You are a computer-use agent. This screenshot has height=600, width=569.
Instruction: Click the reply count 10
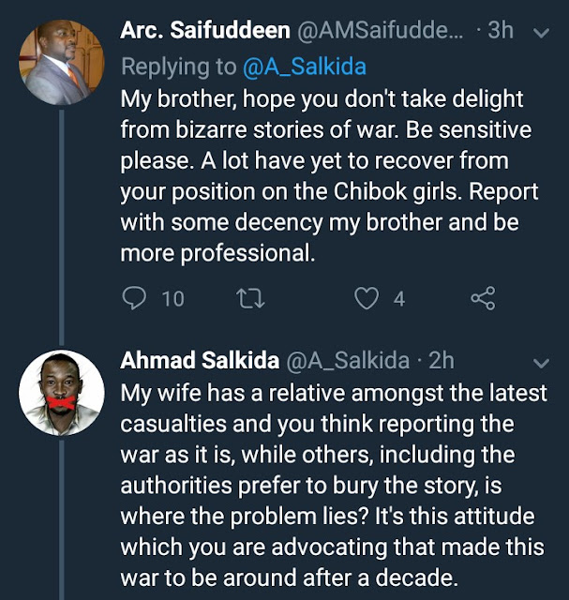(x=172, y=299)
